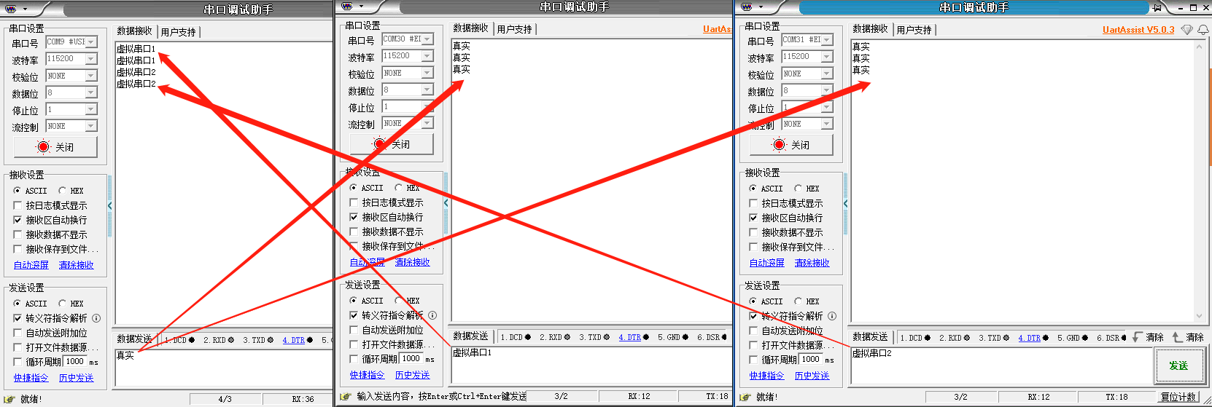Click the pin icon in right window title bar
1212x407 pixels.
1157,8
